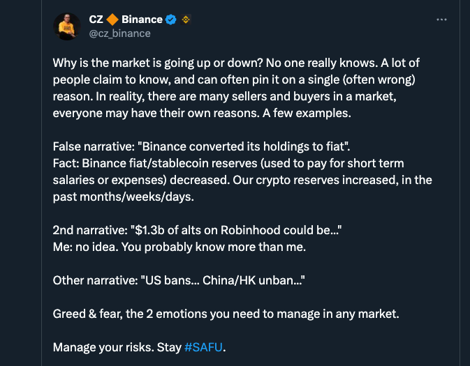
Task: Click the 'Why is the market' opening line
Action: pyautogui.click(x=236, y=63)
